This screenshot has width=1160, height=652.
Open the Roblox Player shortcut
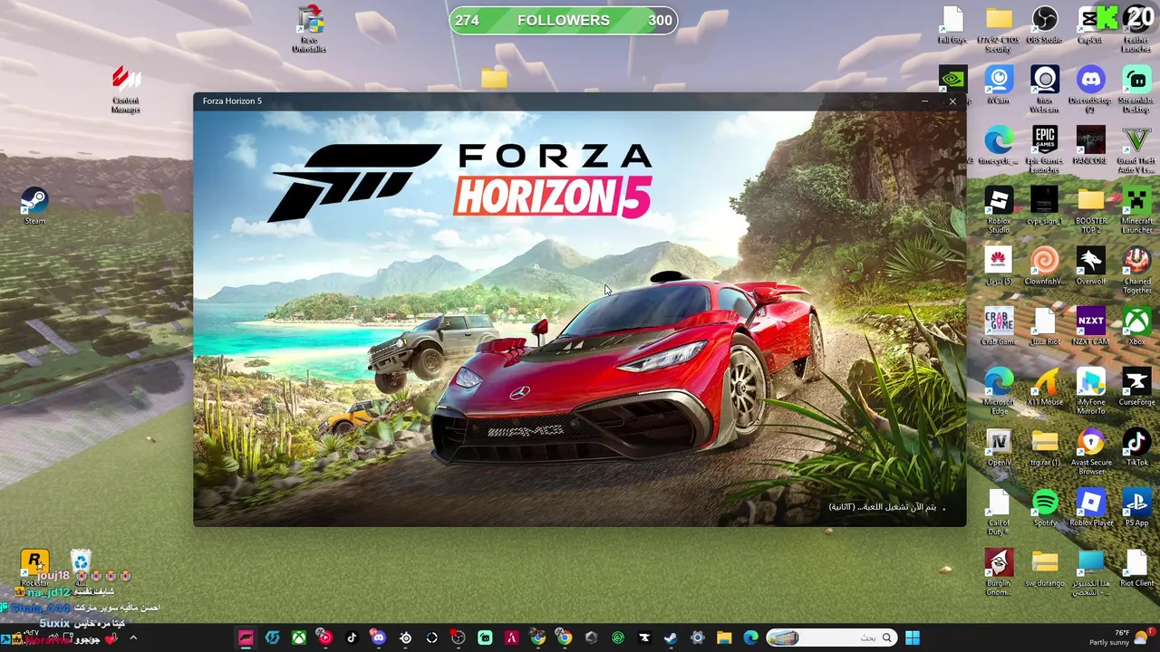tap(1090, 508)
